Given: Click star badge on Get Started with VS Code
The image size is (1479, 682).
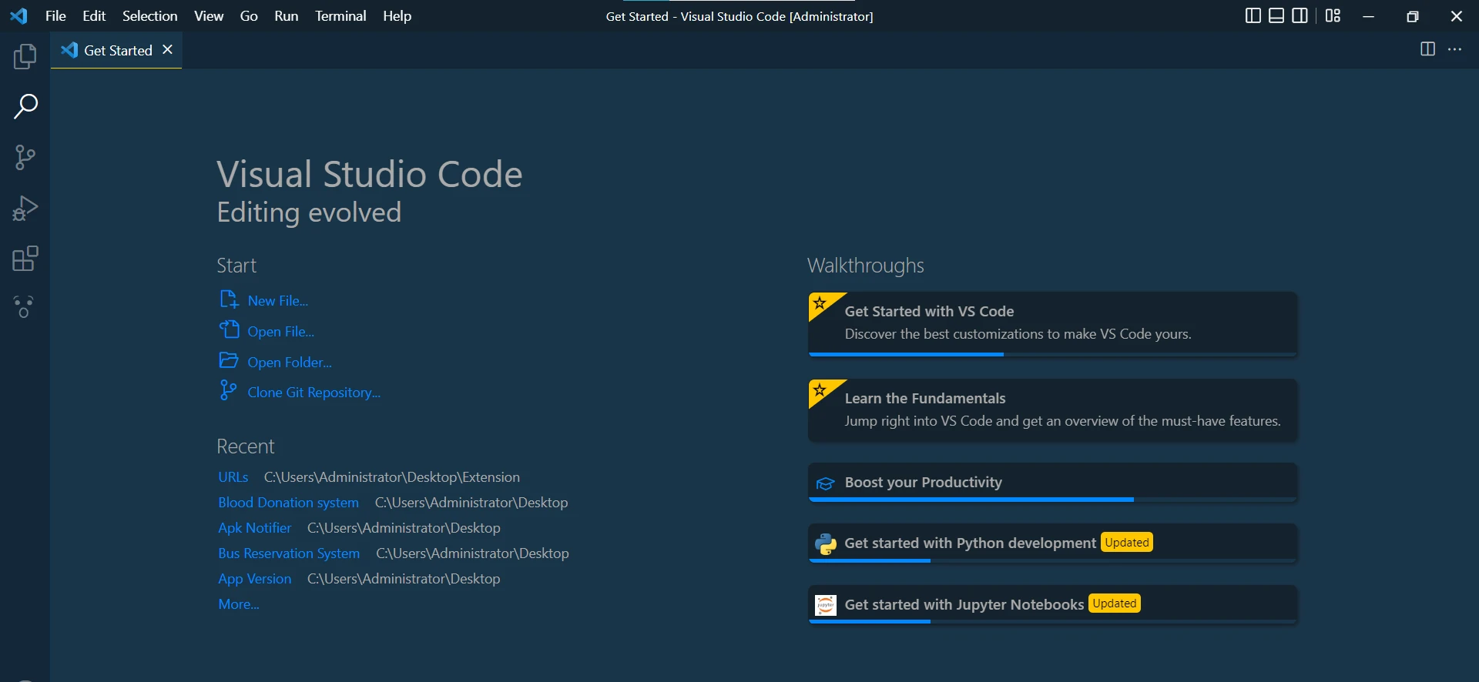Looking at the screenshot, I should [x=821, y=303].
